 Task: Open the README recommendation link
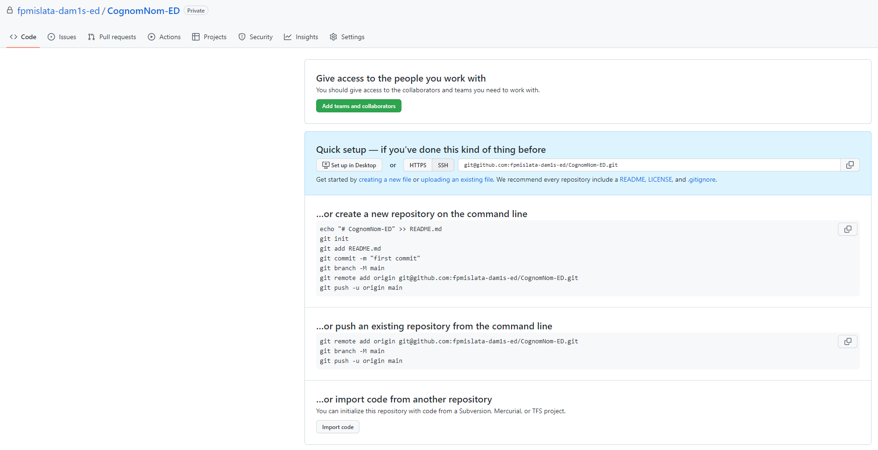click(x=632, y=179)
